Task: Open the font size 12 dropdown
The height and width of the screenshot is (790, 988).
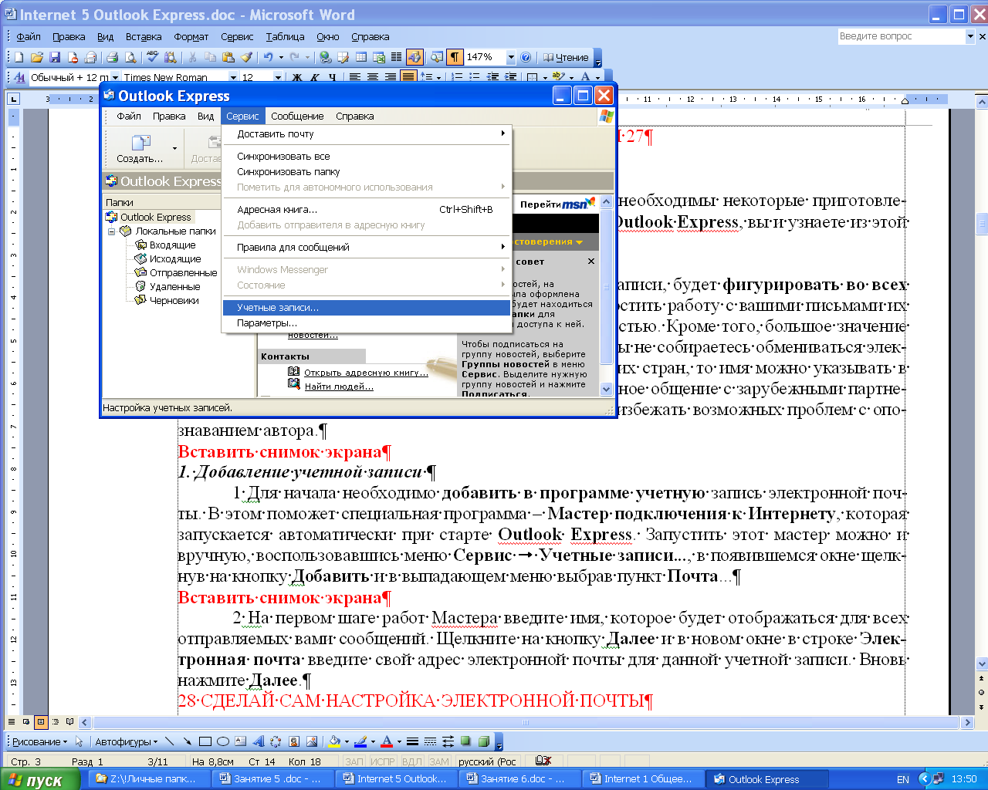Action: click(x=278, y=77)
